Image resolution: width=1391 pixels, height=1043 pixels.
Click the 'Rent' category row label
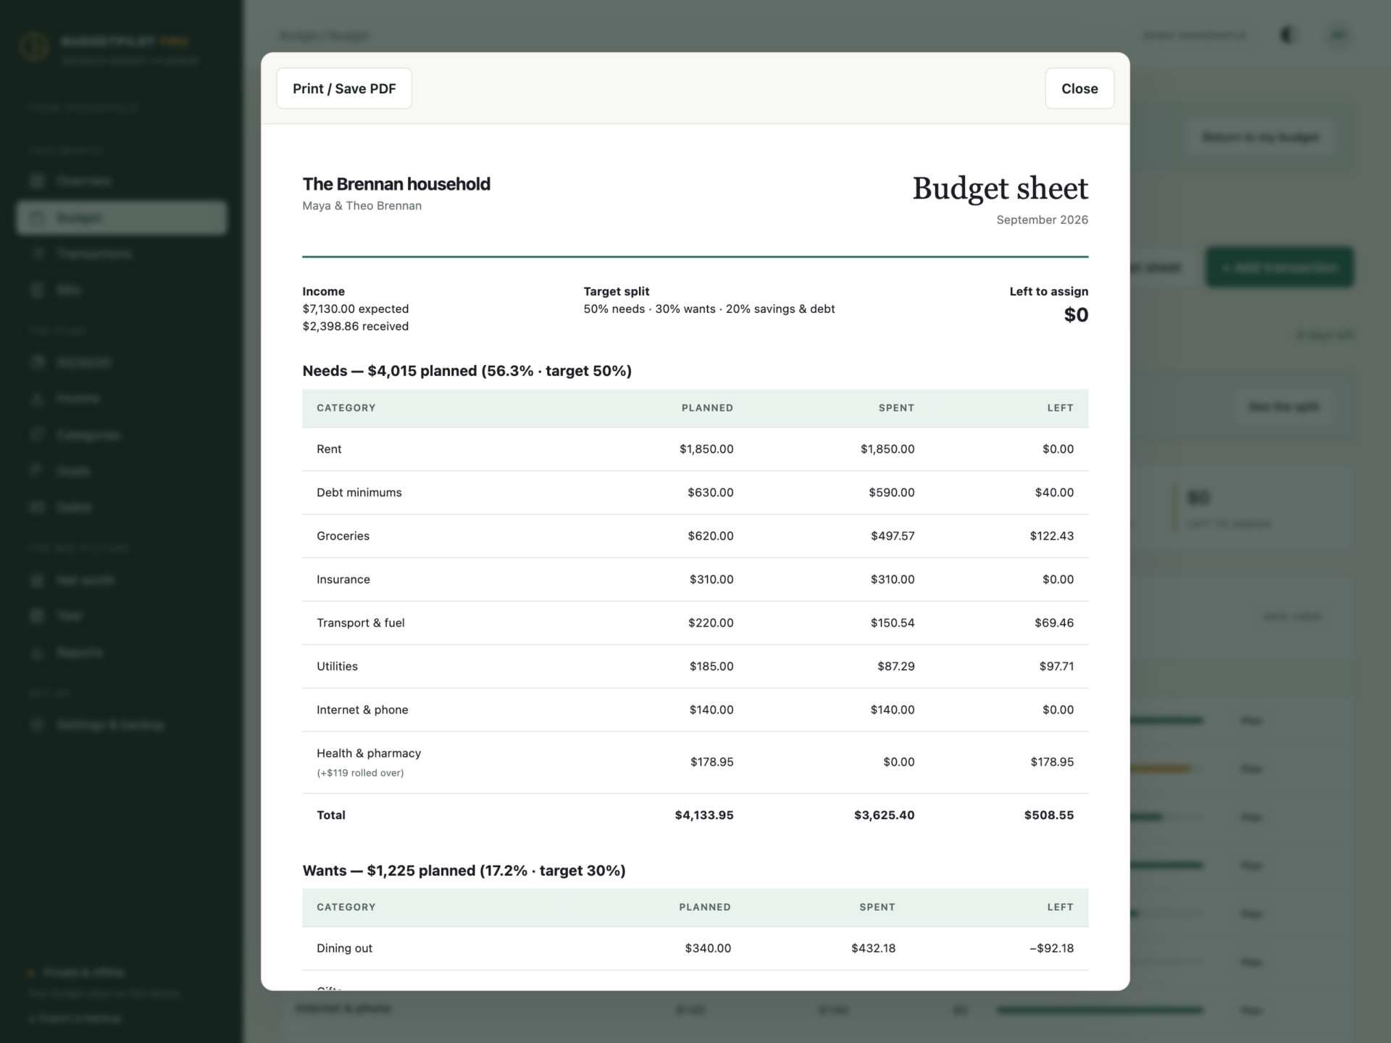[329, 449]
